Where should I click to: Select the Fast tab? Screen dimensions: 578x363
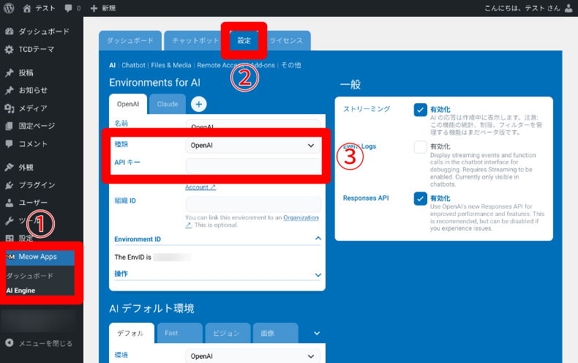[179, 333]
